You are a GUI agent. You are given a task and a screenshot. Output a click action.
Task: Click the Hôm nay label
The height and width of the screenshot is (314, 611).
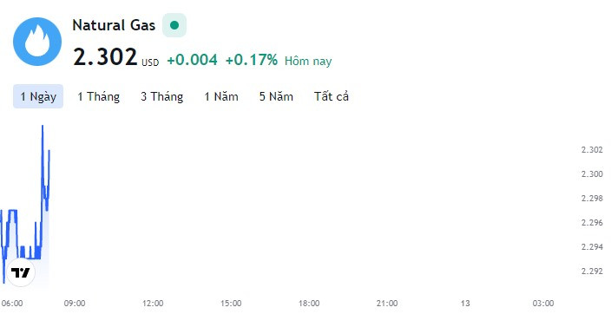(308, 62)
